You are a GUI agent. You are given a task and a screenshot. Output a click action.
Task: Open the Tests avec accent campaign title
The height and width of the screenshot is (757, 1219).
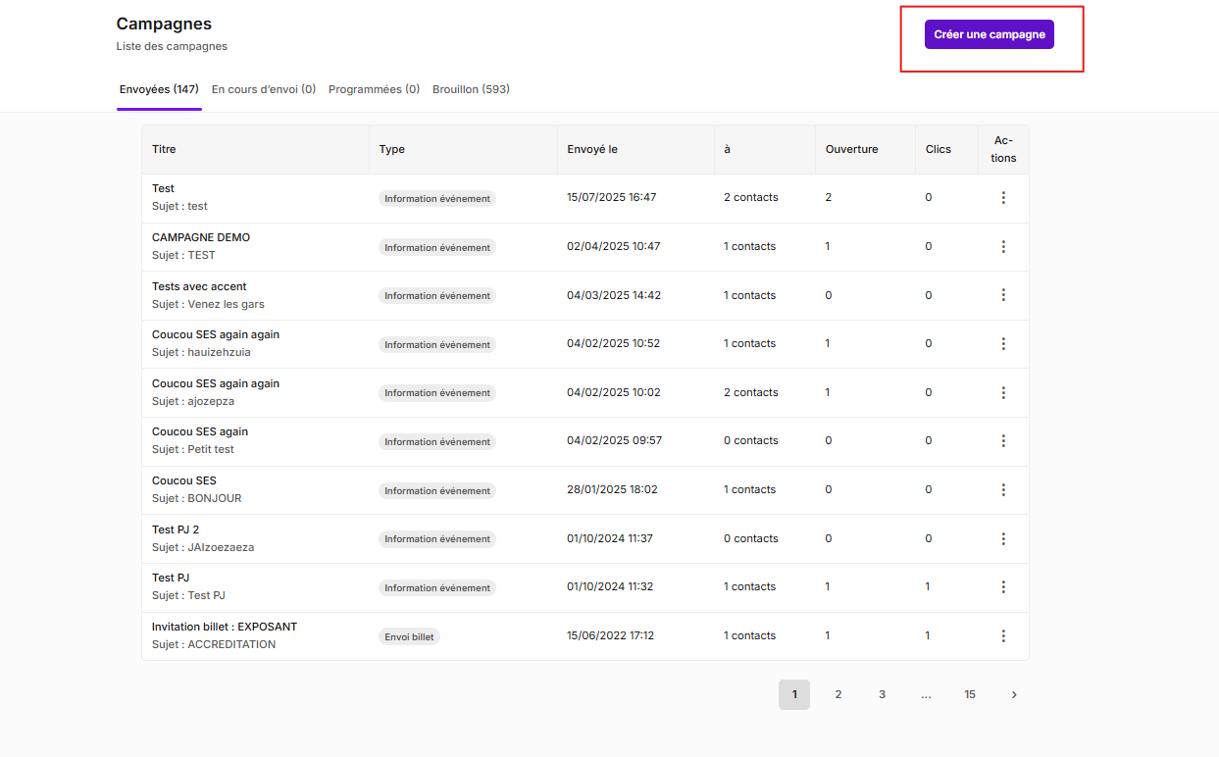pos(199,286)
